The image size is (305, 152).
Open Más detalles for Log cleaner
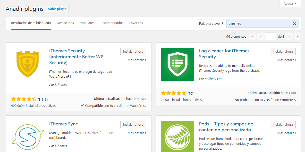286,60
